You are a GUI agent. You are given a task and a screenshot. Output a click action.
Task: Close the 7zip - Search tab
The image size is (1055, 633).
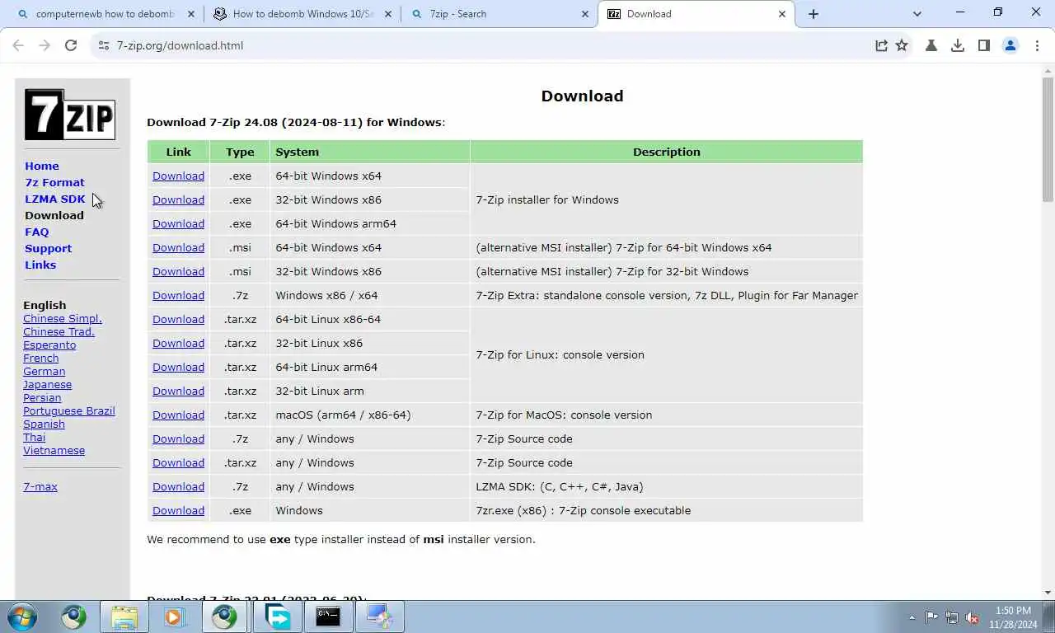(585, 14)
